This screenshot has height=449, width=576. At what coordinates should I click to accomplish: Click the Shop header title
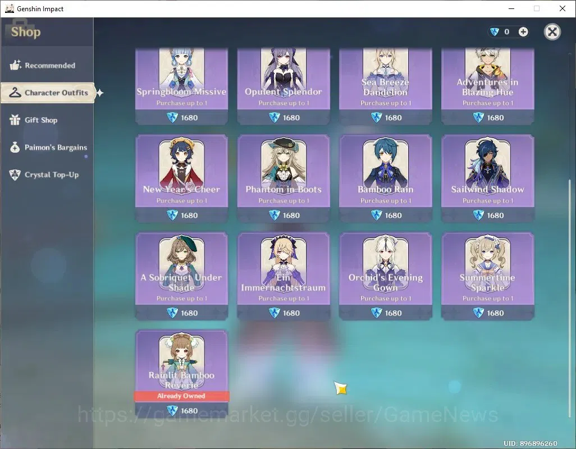click(x=26, y=32)
